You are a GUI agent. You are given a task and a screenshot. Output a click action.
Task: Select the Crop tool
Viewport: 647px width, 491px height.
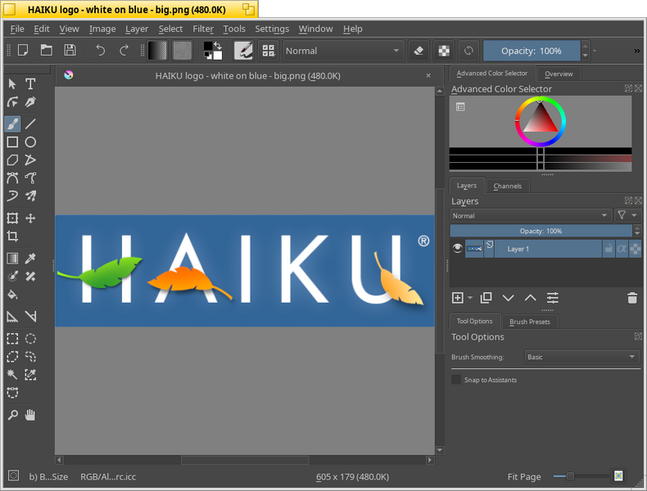pyautogui.click(x=12, y=236)
